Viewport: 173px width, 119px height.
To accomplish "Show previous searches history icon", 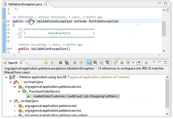I will tap(128, 63).
